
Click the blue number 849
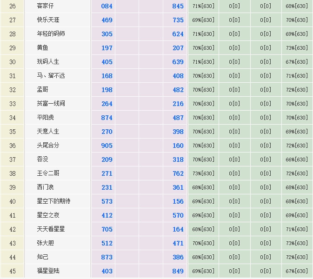click(178, 271)
